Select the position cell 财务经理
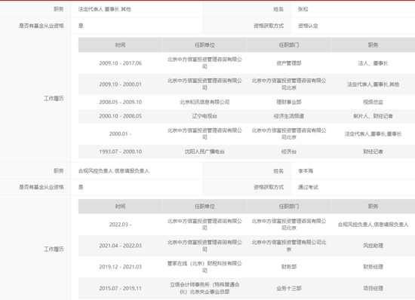 373,267
